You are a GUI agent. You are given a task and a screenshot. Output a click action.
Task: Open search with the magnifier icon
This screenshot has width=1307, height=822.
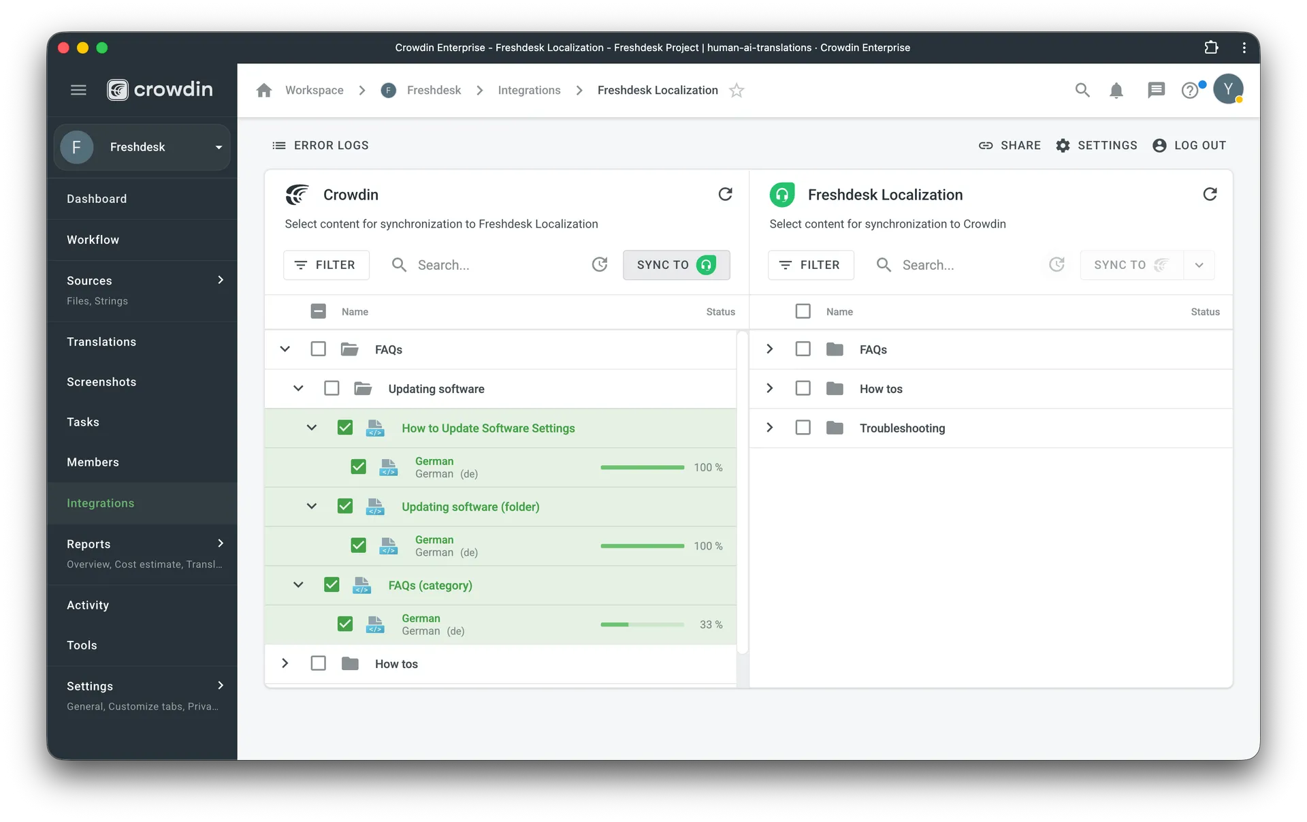click(x=1082, y=90)
